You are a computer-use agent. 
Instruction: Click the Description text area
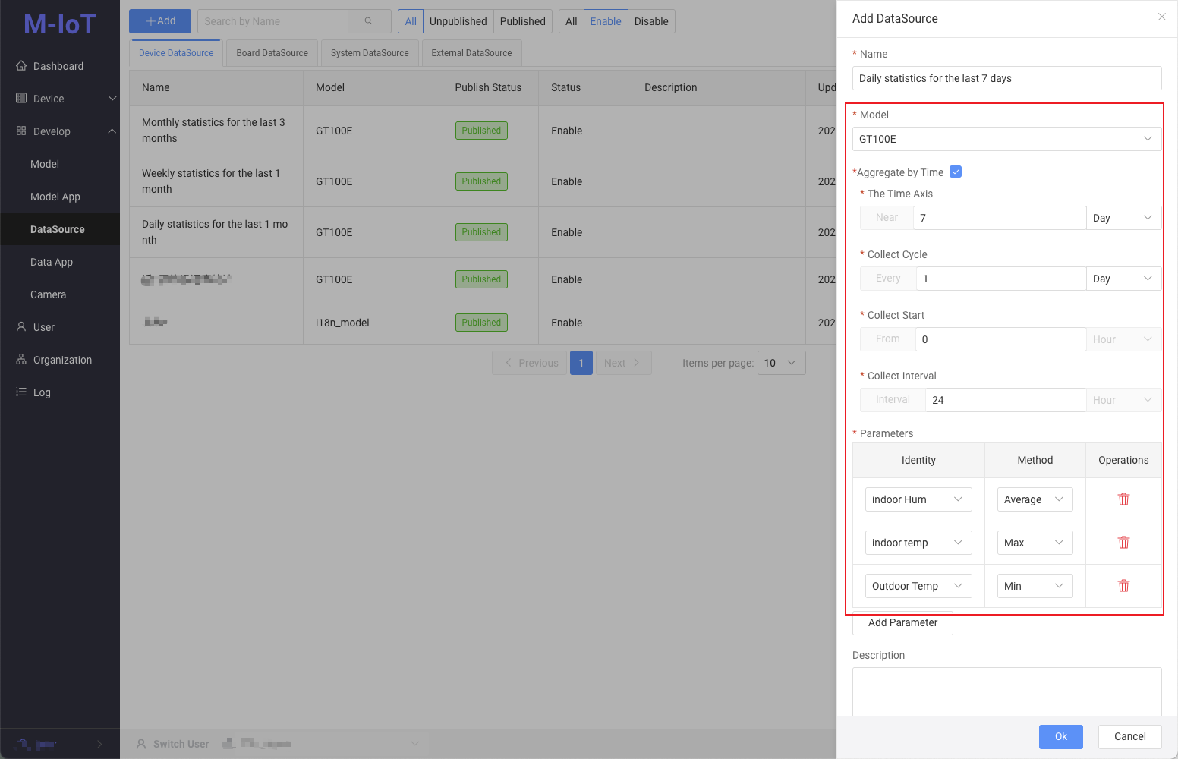1006,691
